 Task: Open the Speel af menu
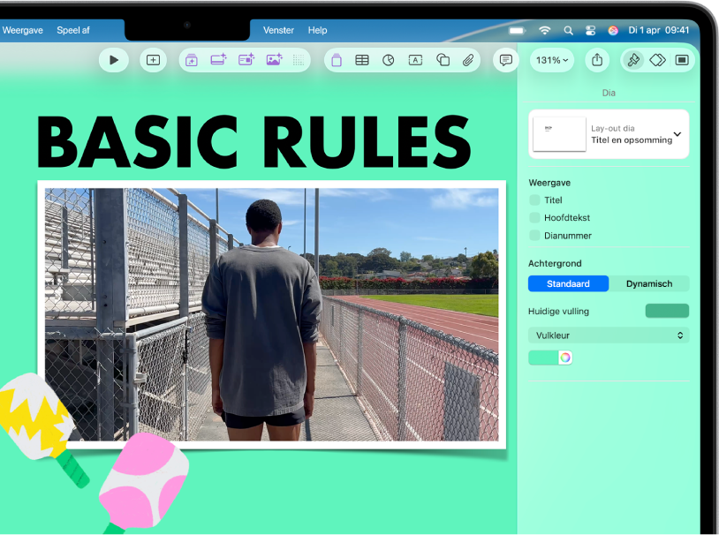(x=73, y=30)
